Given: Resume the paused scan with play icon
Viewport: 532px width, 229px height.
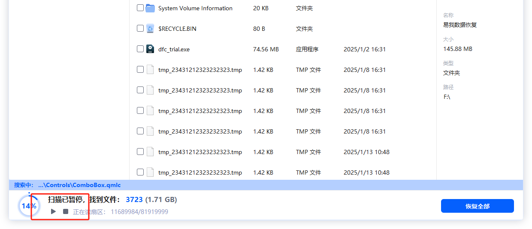Looking at the screenshot, I should pos(53,211).
